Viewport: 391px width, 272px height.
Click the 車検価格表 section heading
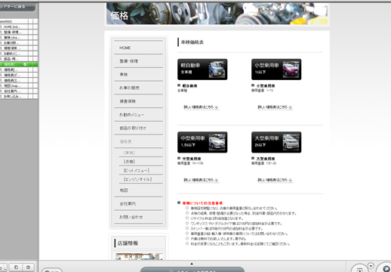[192, 42]
